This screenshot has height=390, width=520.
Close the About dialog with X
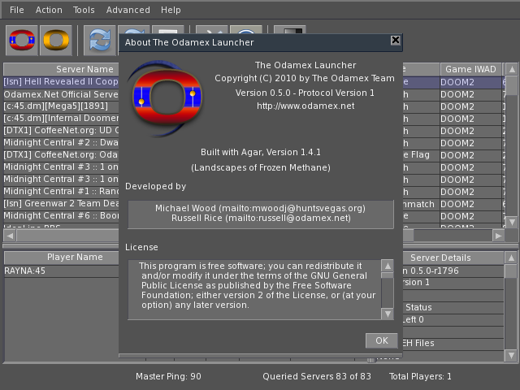coord(396,41)
